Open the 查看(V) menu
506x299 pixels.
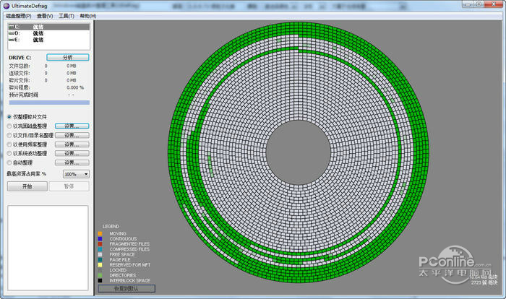[45, 15]
